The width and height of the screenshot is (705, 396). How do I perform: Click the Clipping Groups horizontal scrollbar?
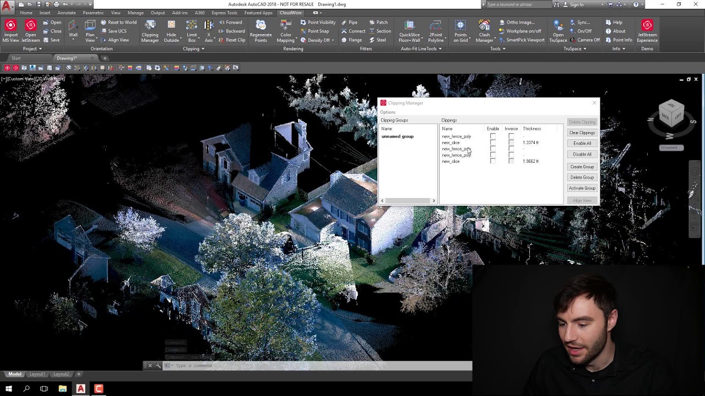click(x=408, y=201)
